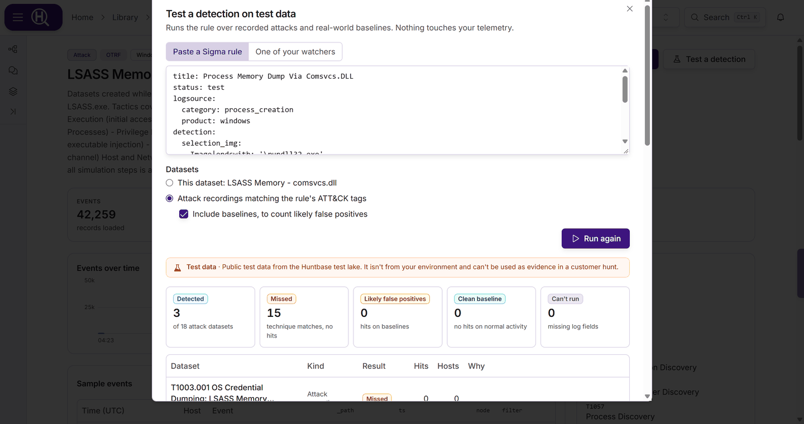
Task: Open notifications bell in the header
Action: click(x=781, y=17)
